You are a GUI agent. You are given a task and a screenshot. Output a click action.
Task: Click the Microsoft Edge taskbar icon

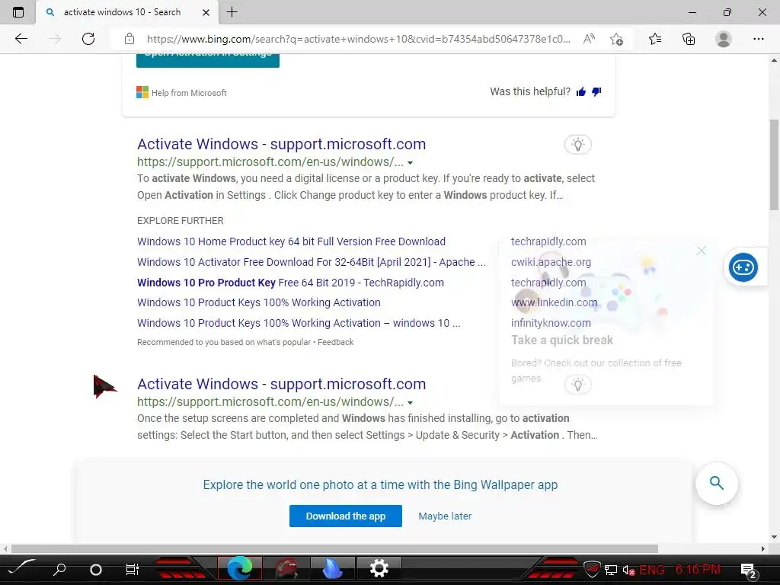click(x=240, y=568)
